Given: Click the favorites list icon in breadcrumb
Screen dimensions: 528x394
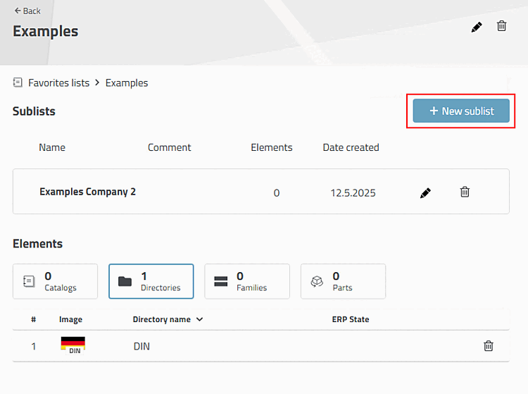Looking at the screenshot, I should pos(18,82).
